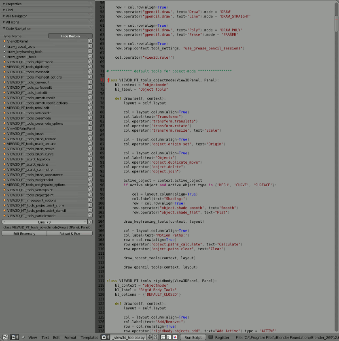Open the text datablock browse dropdown
Image resolution: width=339 pixels, height=341 pixels.
105,337
